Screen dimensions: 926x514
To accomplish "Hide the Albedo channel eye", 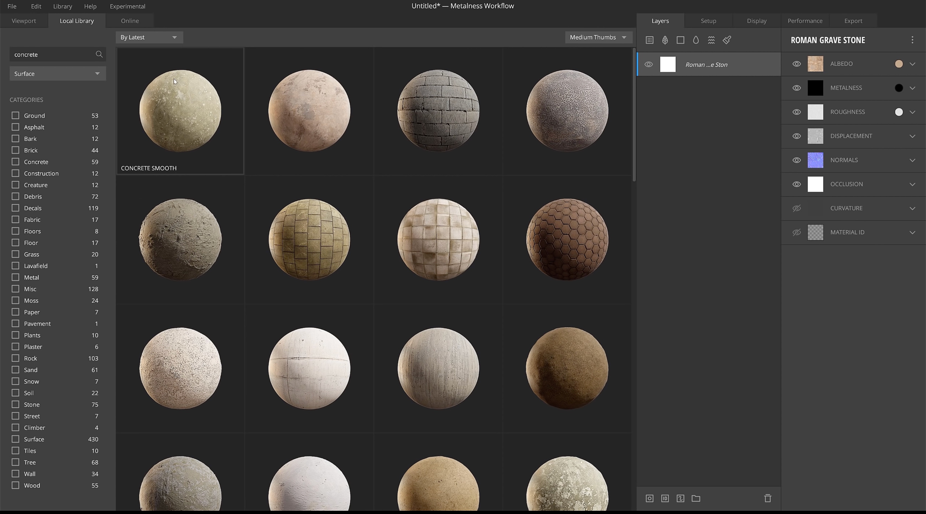I will click(796, 64).
